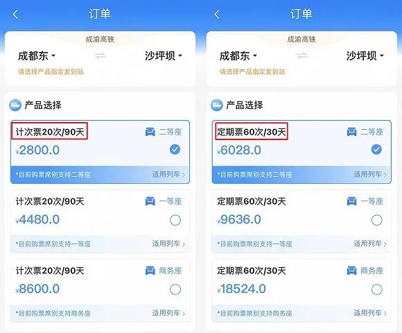Select 定期票 一等座 radio at ¥9636.0
Screen dimensions: 402x333
pyautogui.click(x=376, y=220)
